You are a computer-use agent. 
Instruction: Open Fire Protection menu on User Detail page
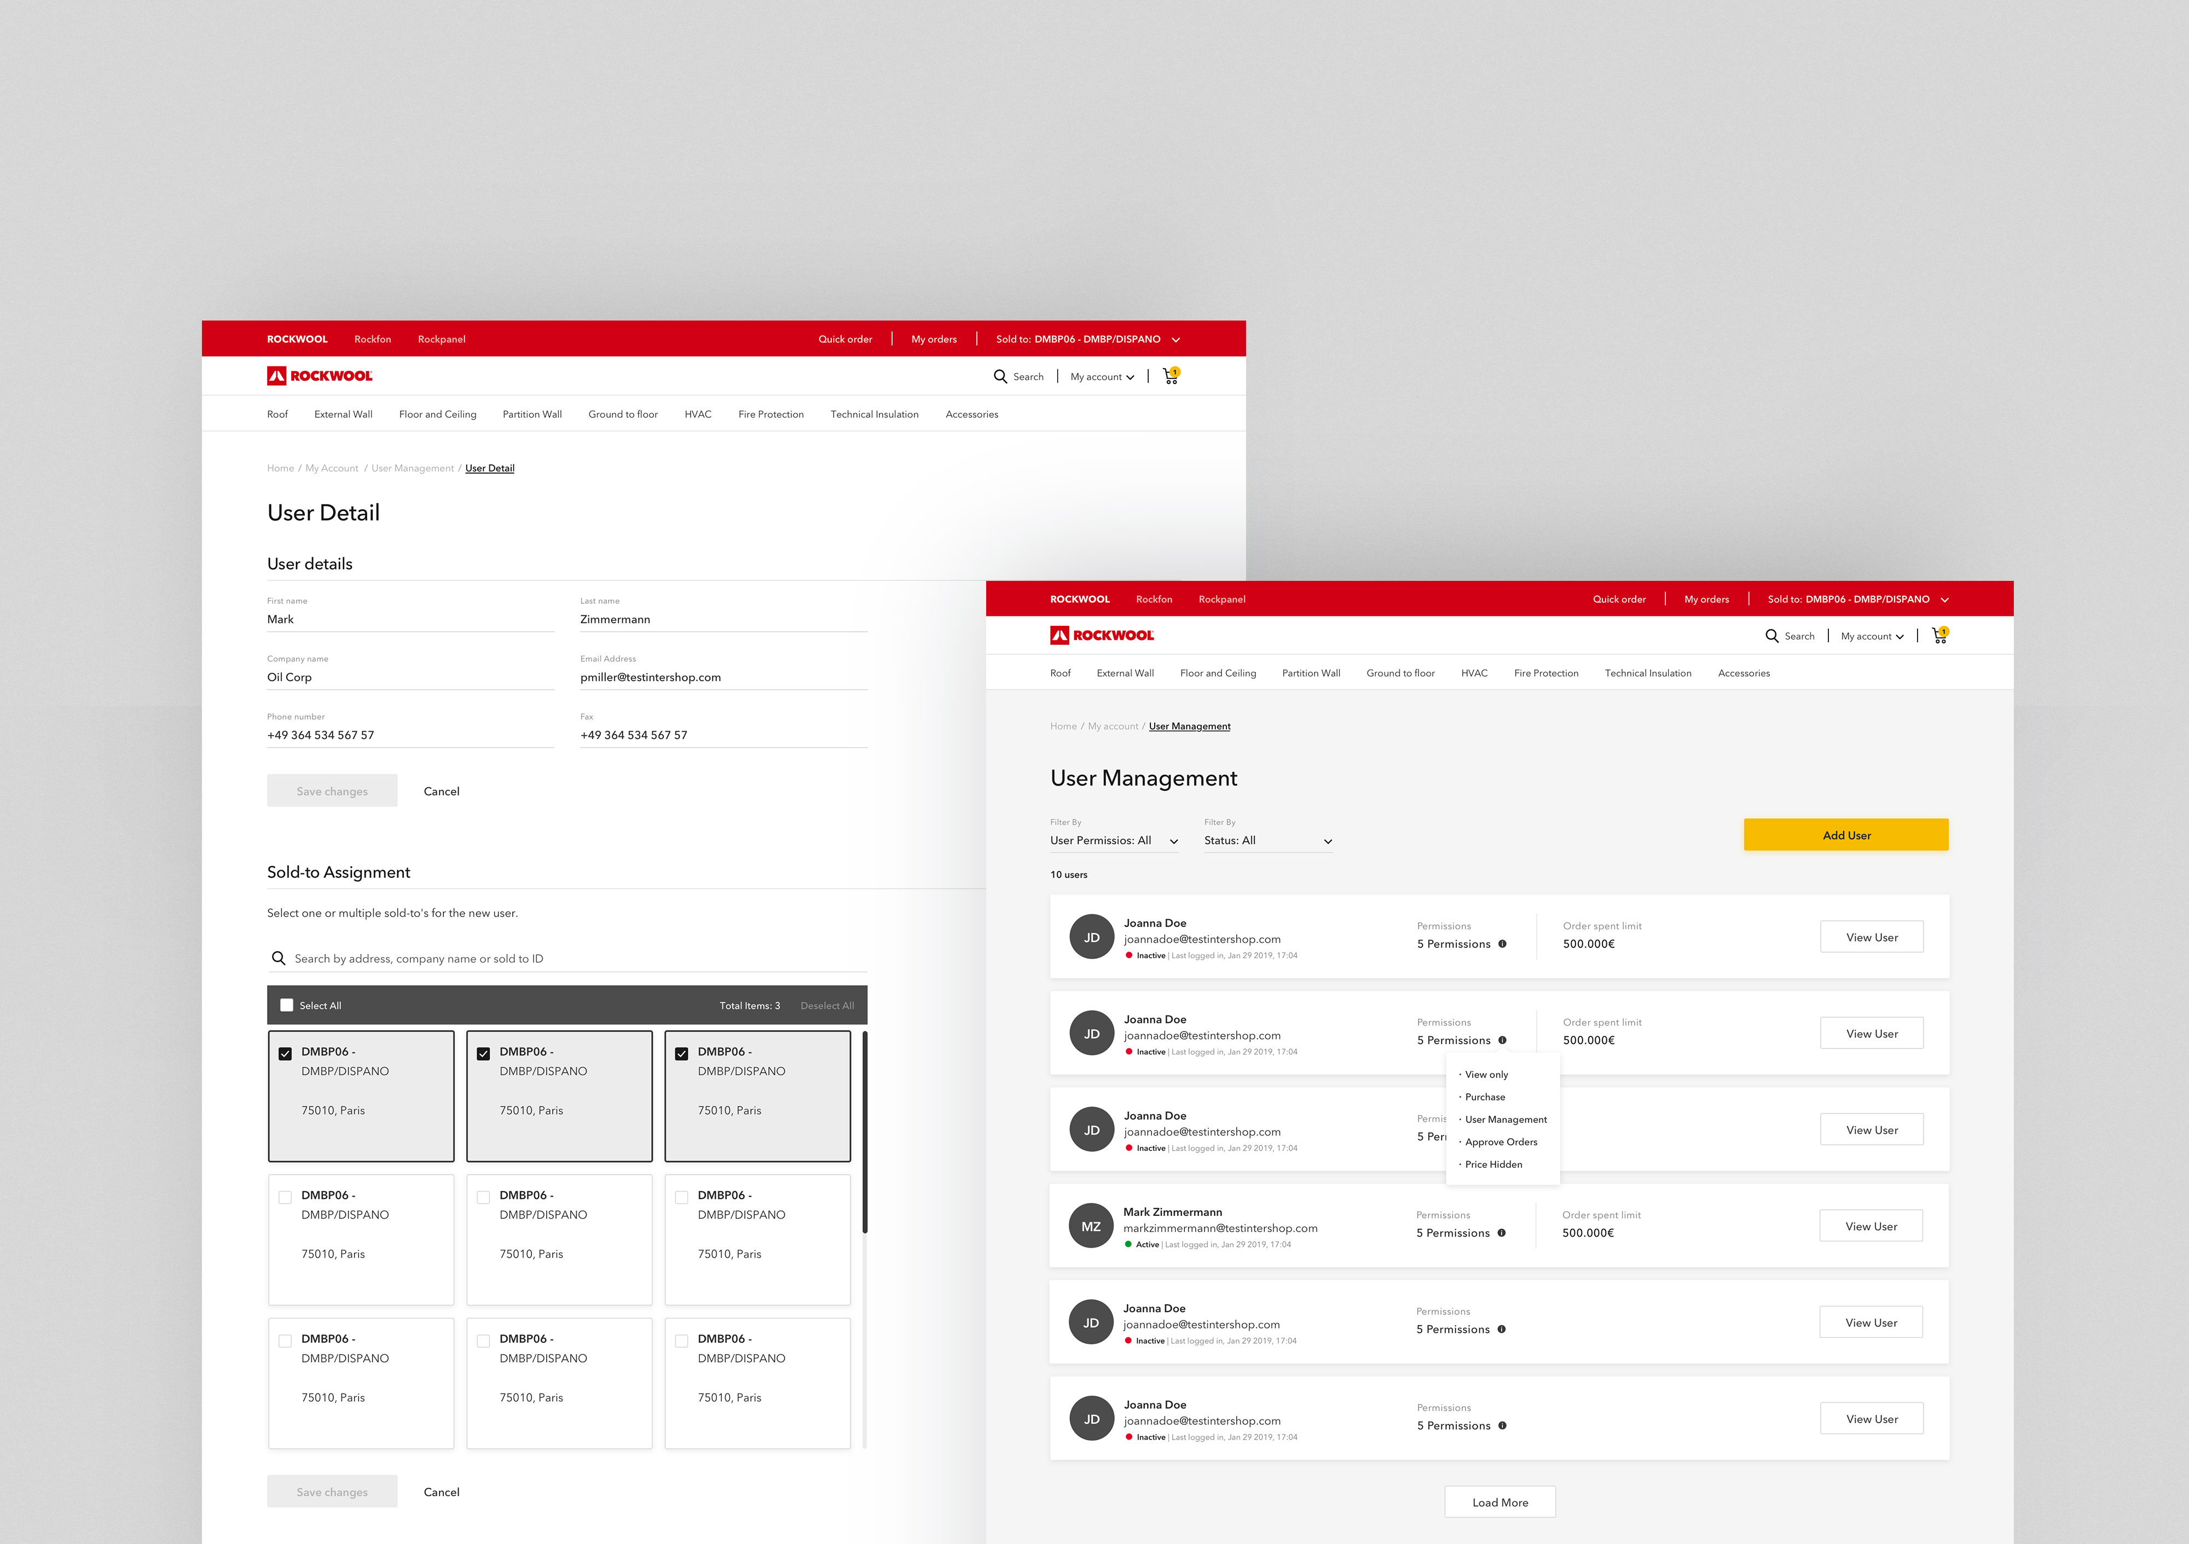[771, 415]
